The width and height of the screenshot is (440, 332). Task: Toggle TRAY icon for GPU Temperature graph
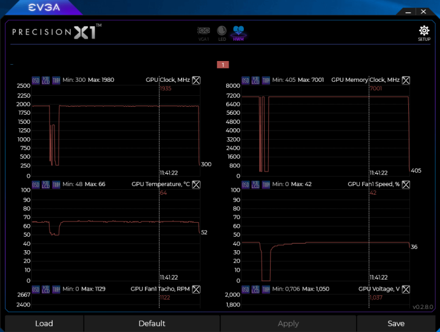[56, 185]
